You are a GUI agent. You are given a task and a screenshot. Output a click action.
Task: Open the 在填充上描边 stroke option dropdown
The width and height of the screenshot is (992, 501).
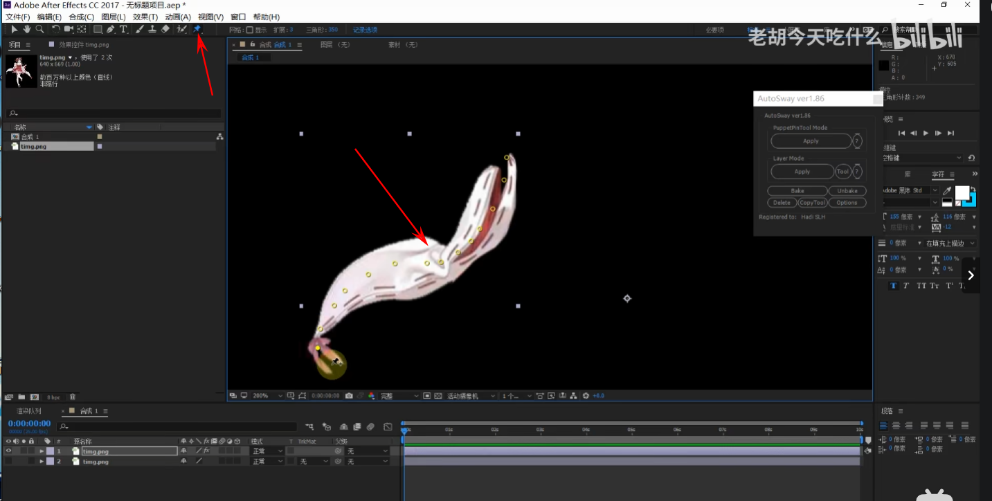point(950,244)
